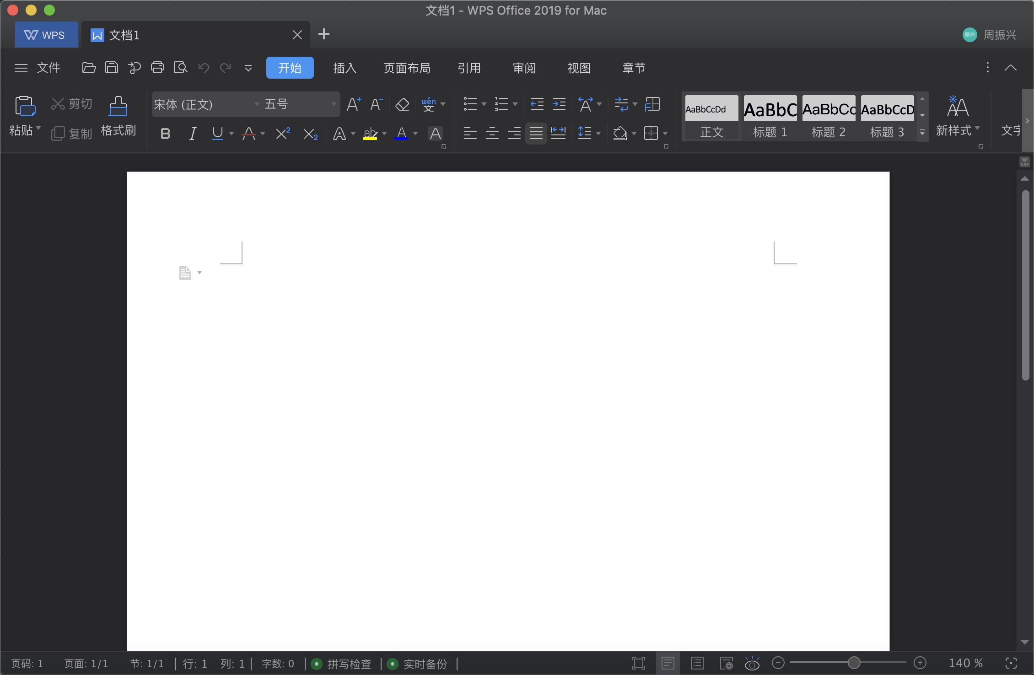Click the paste clipboard icon
The image size is (1034, 675).
click(25, 106)
